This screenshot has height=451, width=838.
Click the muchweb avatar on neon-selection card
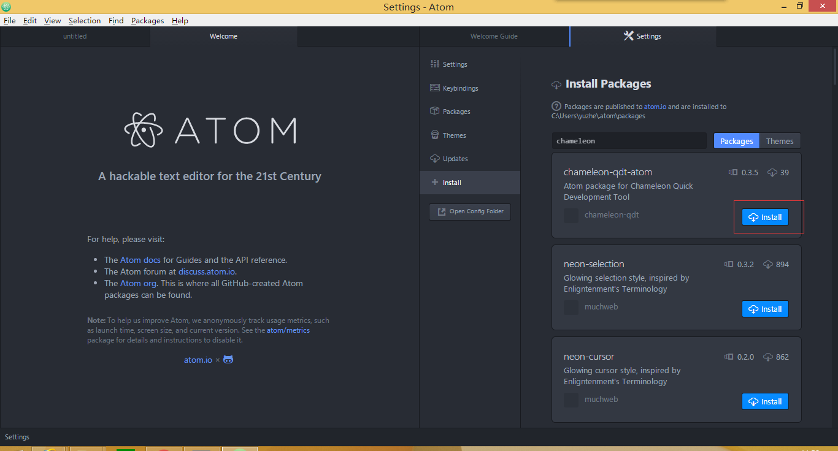coord(571,308)
